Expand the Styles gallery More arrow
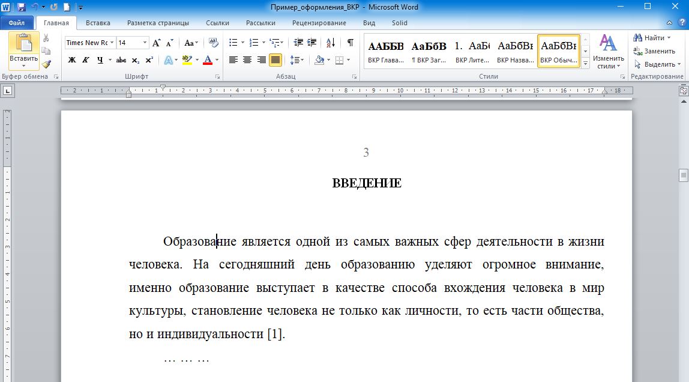689x382 pixels. (x=585, y=64)
